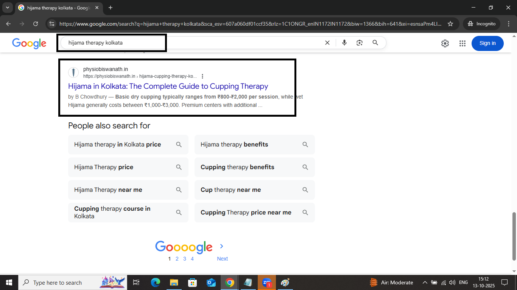Bookmark this page with the star icon

click(x=450, y=23)
